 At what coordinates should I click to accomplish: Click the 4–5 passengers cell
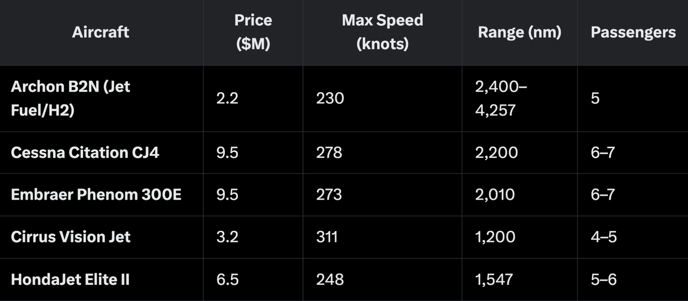click(x=604, y=237)
